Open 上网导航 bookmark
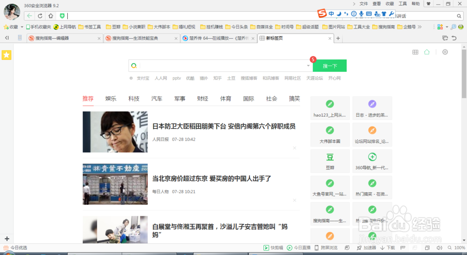The height and width of the screenshot is (255, 467). [64, 27]
